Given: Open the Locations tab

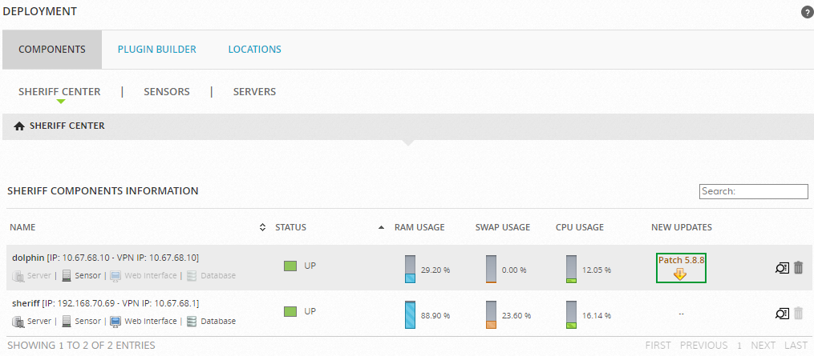Looking at the screenshot, I should [254, 50].
